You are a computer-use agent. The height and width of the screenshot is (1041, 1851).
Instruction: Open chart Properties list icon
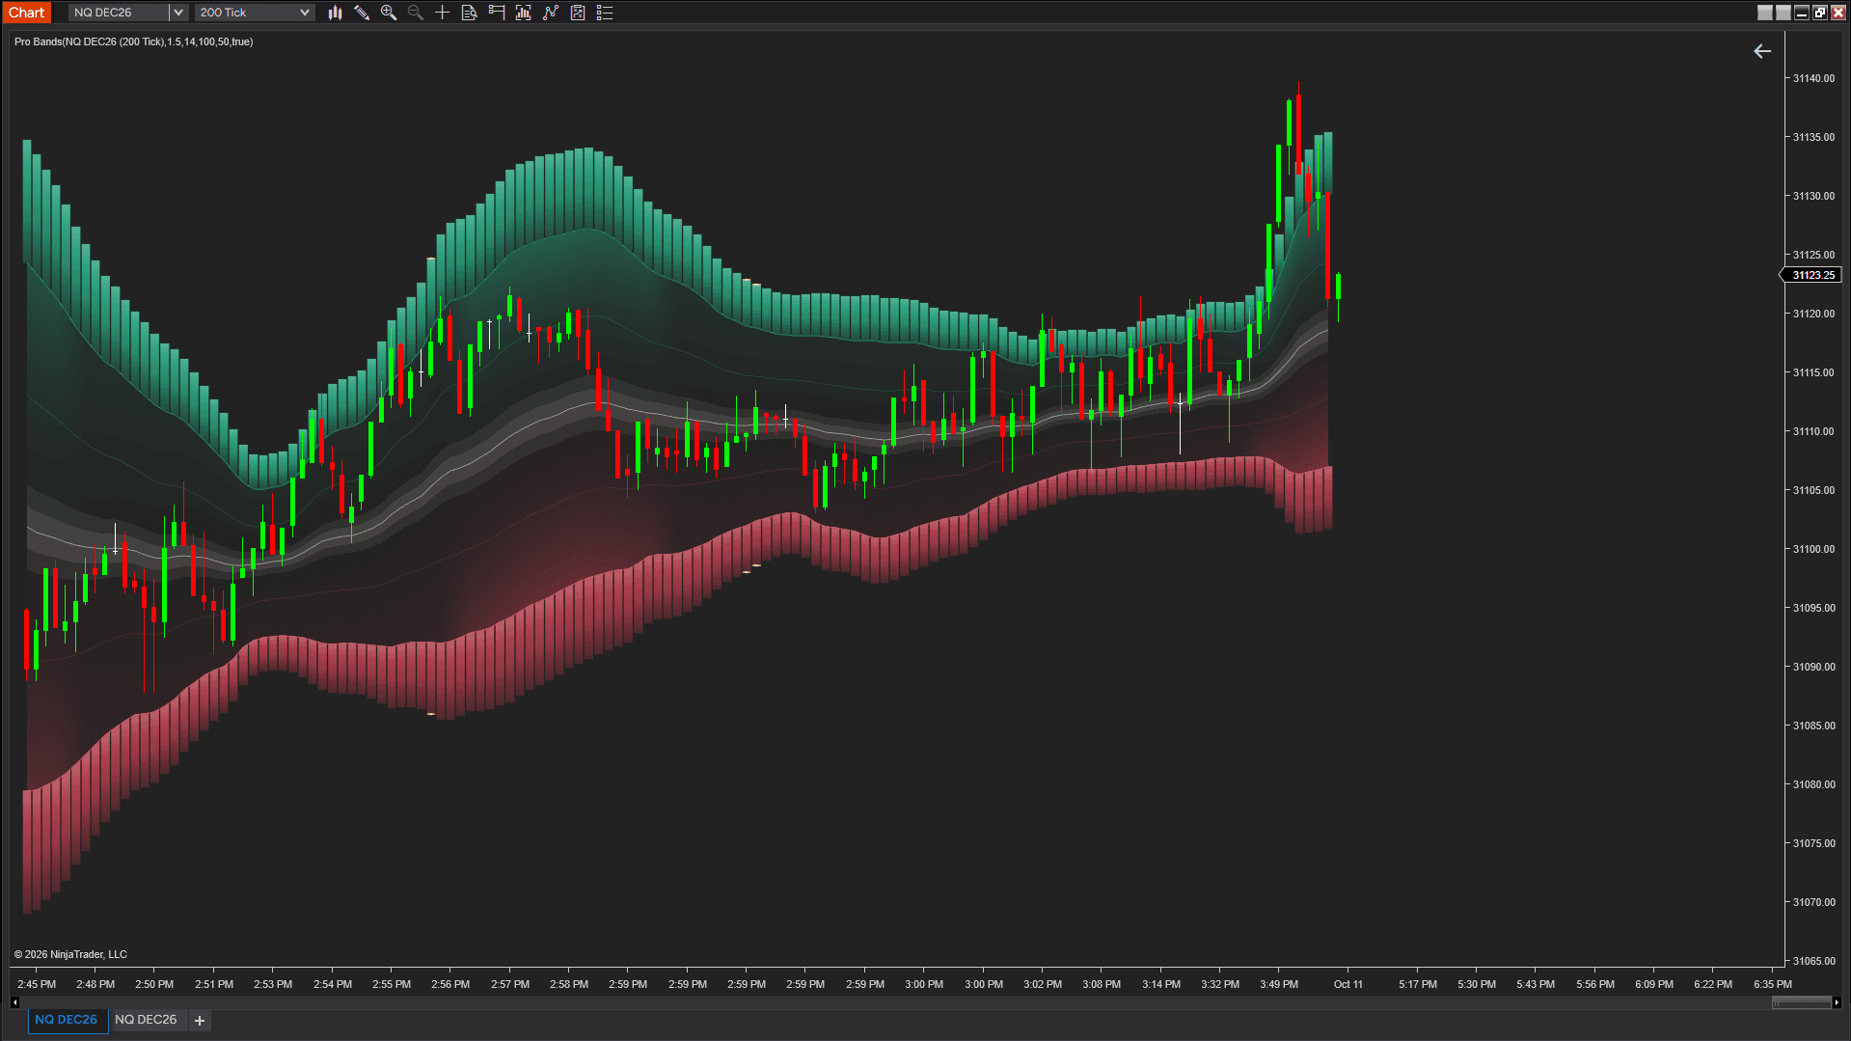605,13
